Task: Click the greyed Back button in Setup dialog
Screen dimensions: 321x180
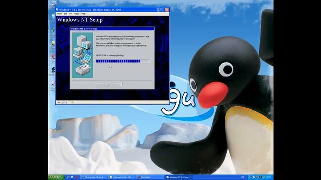Action: point(102,85)
